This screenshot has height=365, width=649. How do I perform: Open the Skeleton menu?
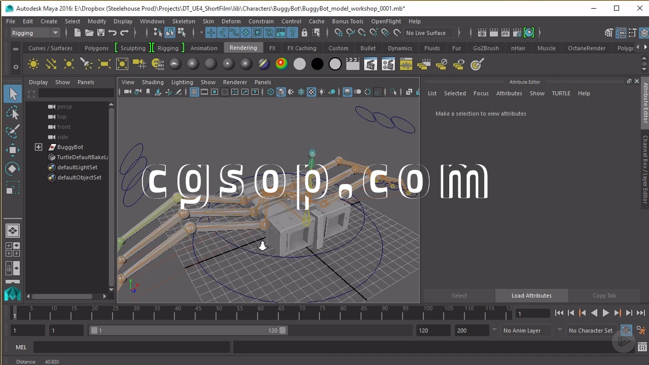click(x=184, y=21)
